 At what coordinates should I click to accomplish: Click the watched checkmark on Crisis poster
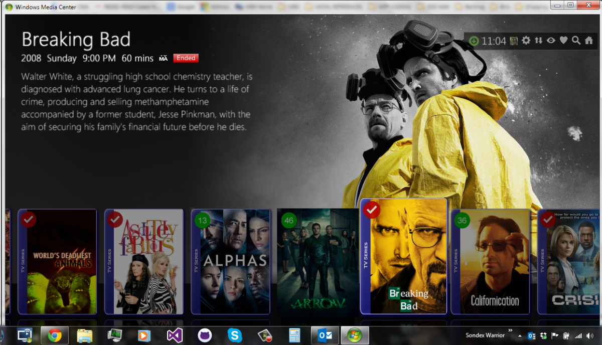point(548,220)
